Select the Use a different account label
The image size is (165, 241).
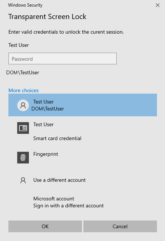tap(59, 180)
